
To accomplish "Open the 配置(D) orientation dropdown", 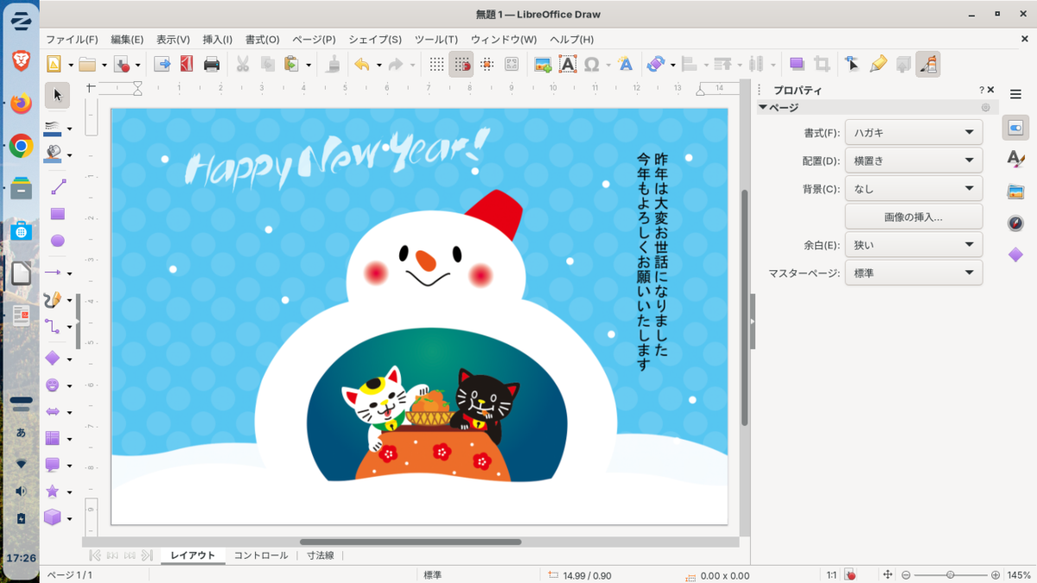I will point(913,161).
